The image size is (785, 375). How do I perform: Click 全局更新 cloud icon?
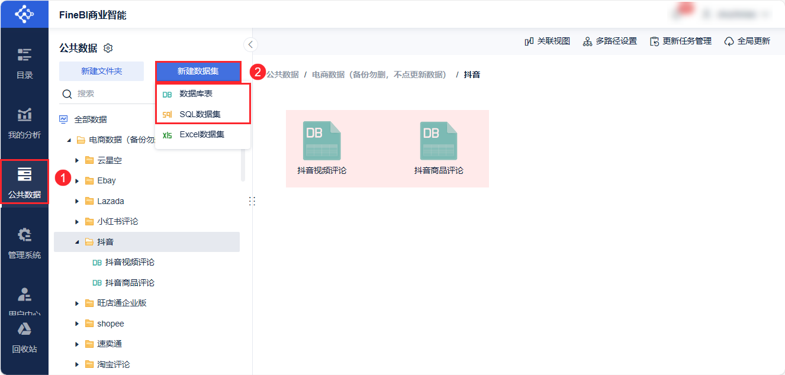(x=729, y=41)
